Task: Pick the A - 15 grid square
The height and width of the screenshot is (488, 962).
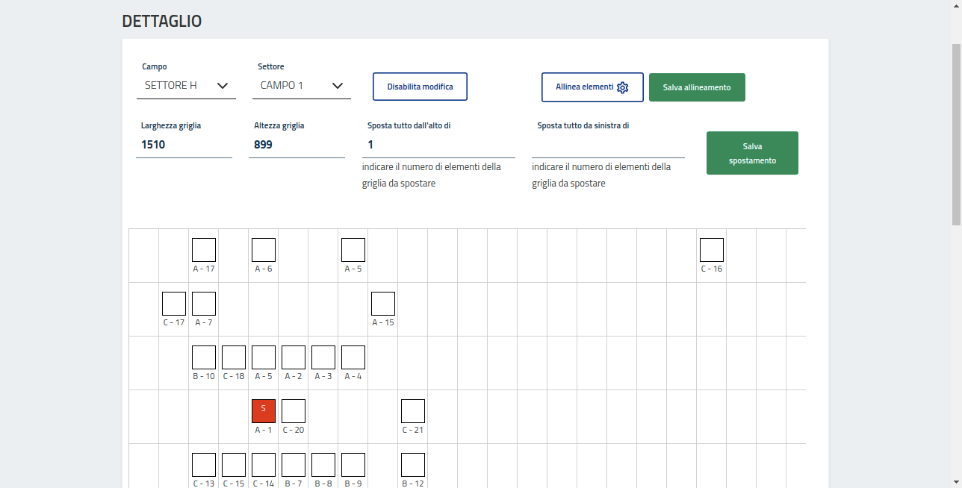Action: click(x=383, y=304)
